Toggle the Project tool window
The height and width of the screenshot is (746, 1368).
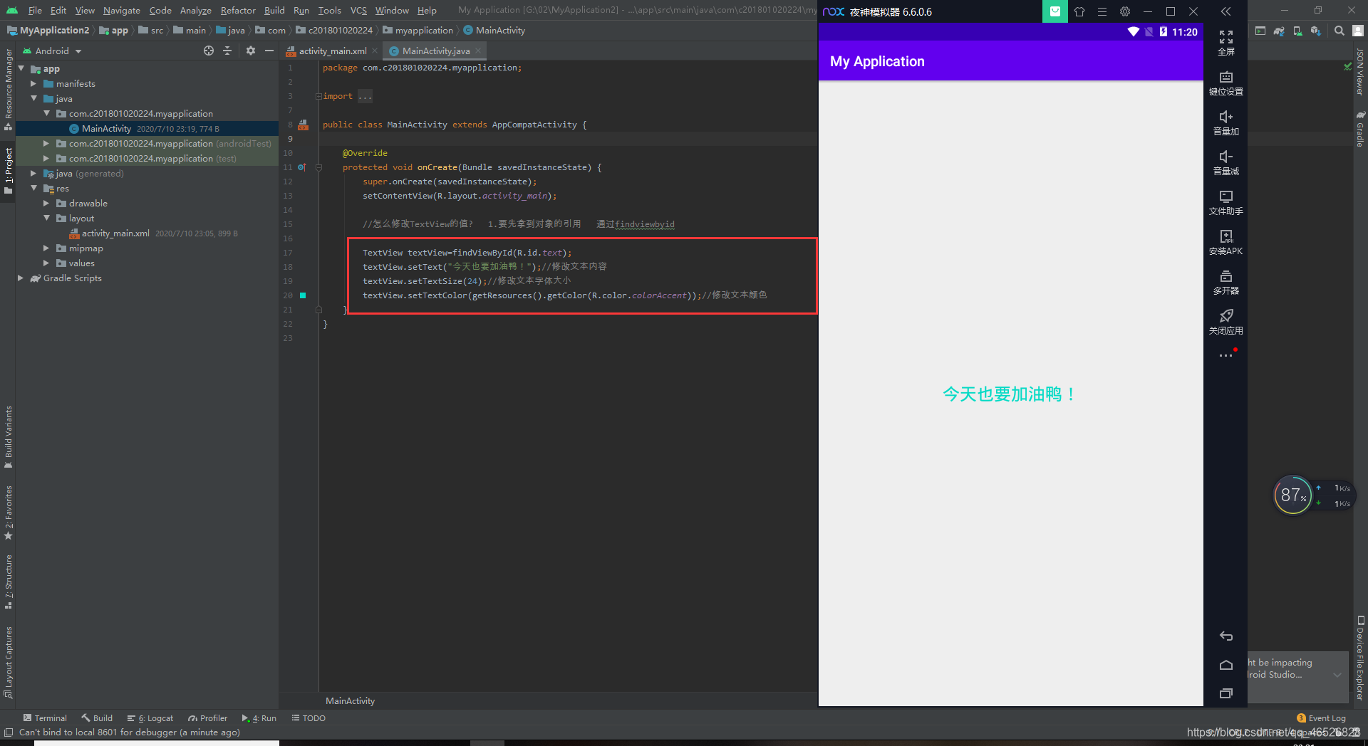point(8,171)
